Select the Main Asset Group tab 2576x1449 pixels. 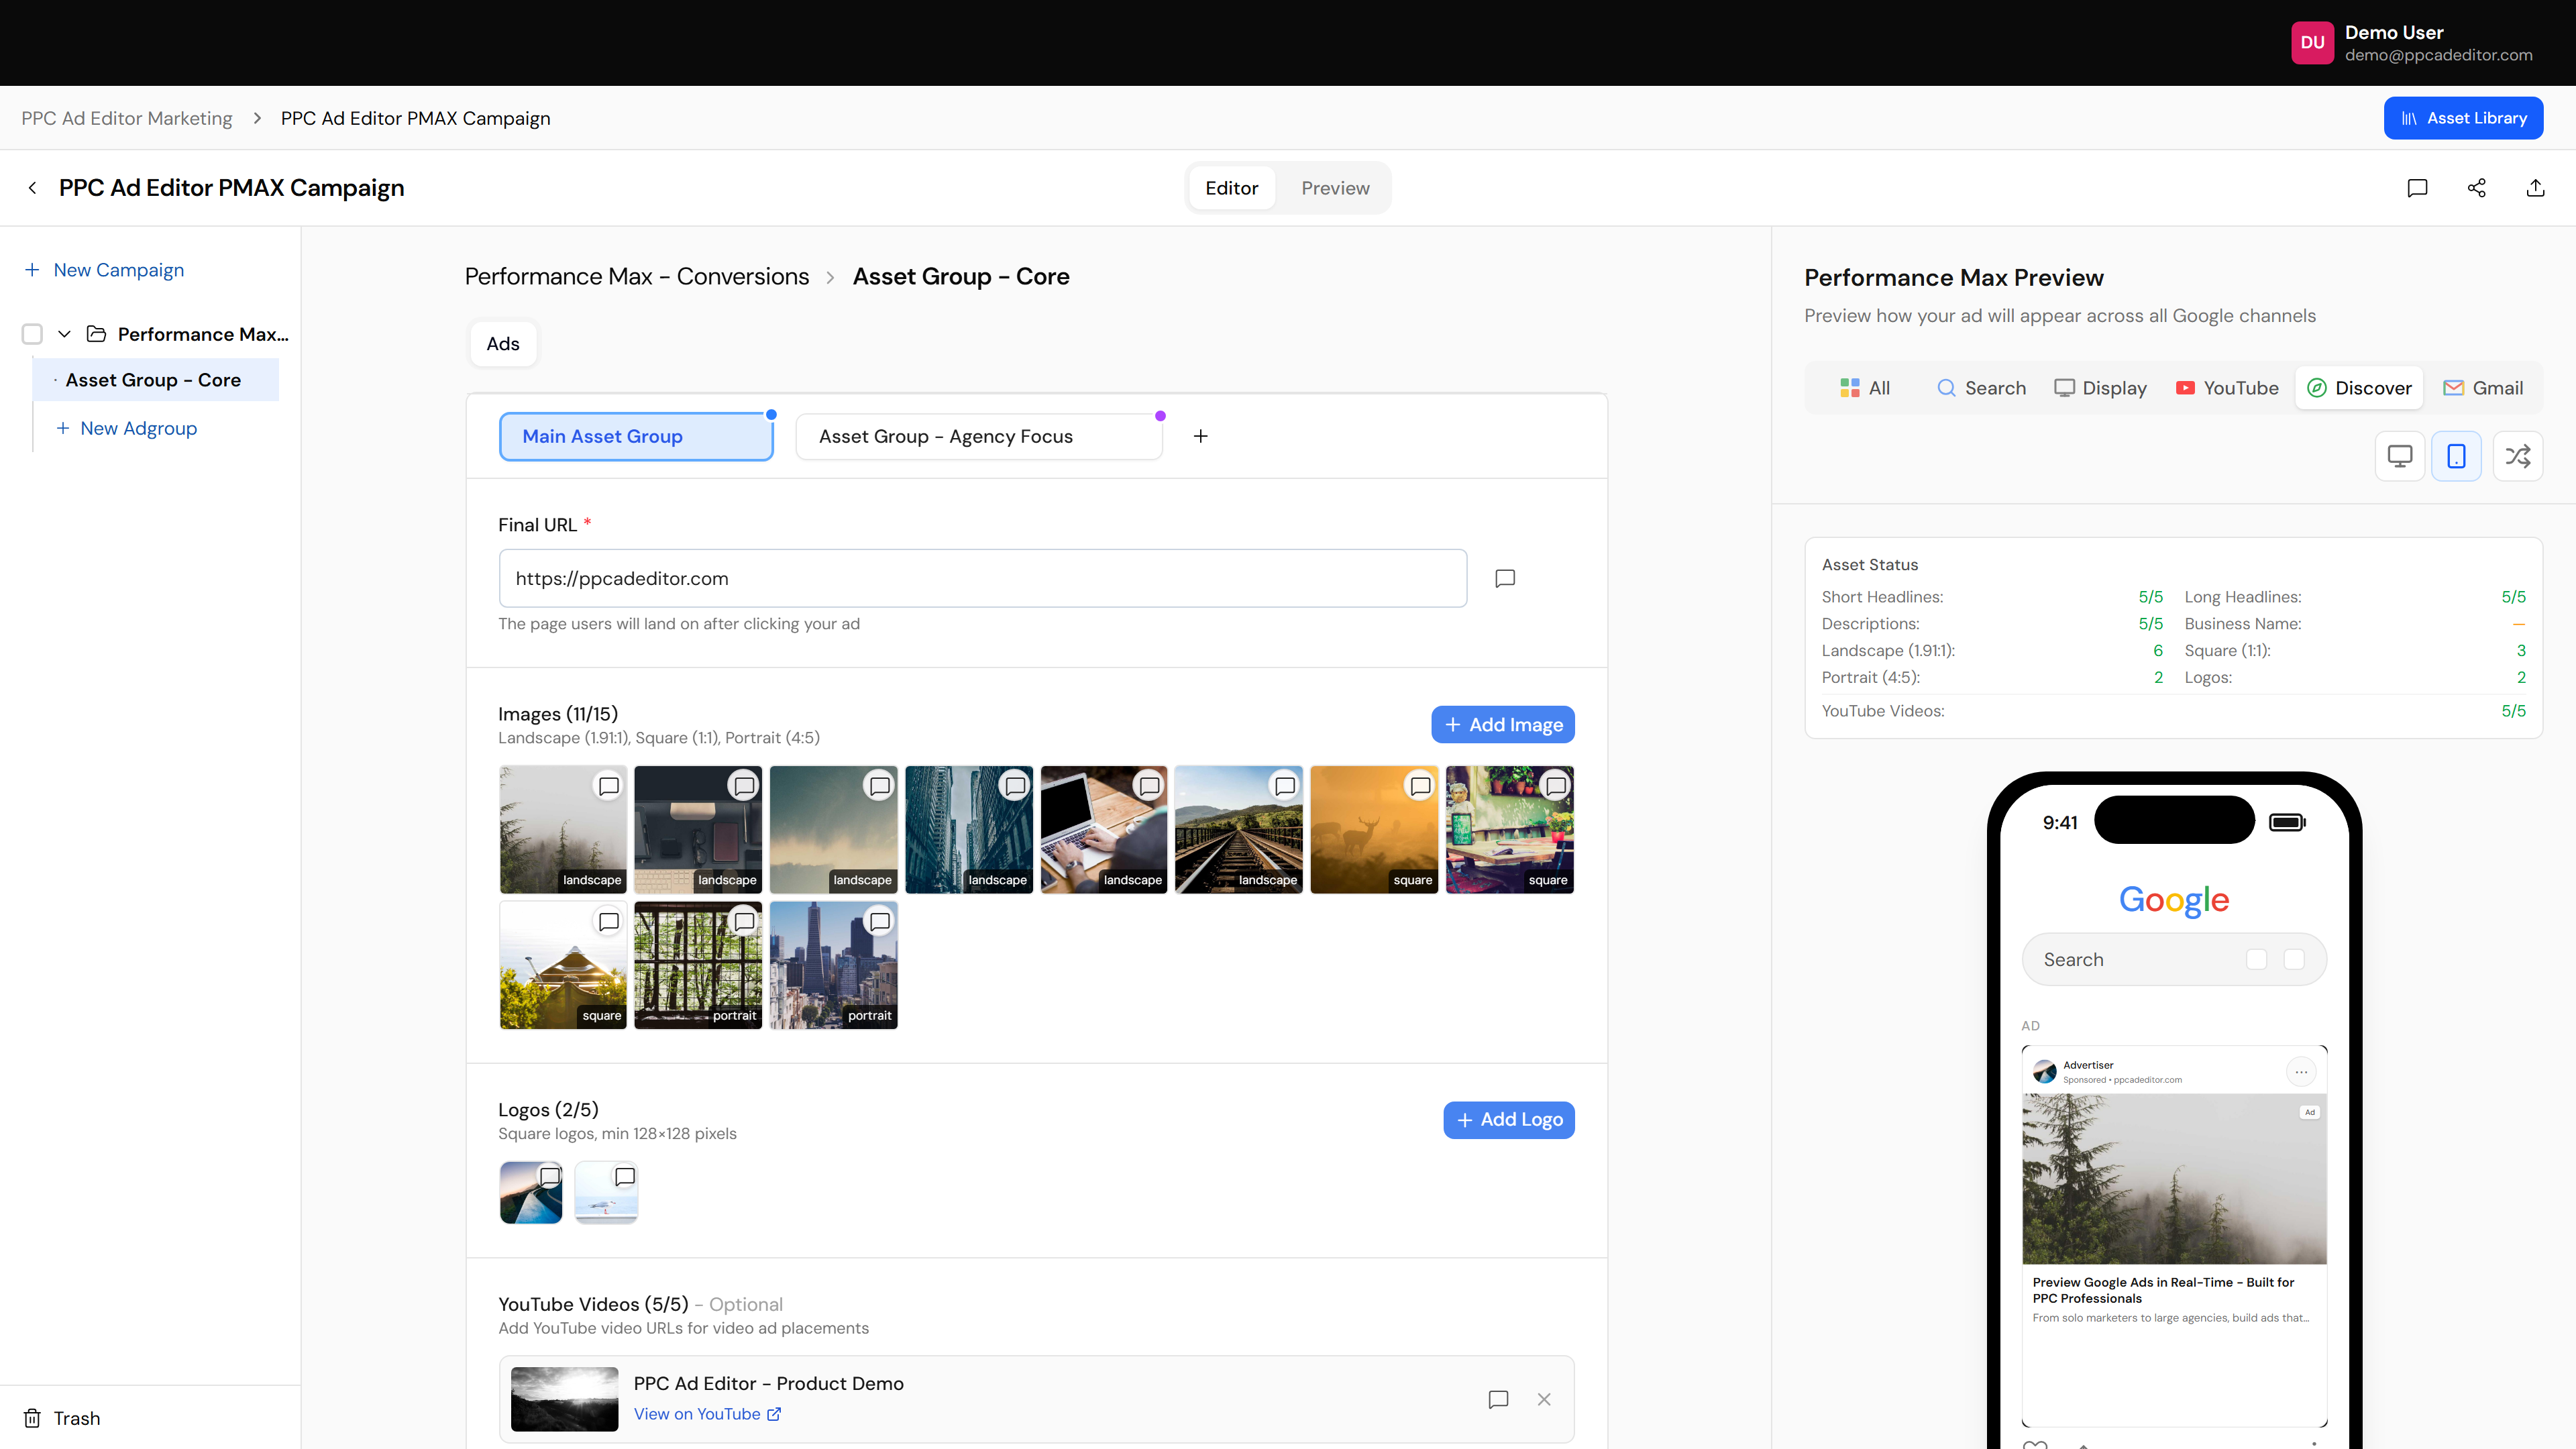point(636,437)
